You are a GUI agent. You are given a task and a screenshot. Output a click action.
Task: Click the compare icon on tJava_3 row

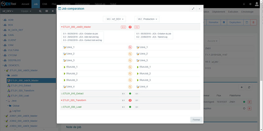pos(130,61)
